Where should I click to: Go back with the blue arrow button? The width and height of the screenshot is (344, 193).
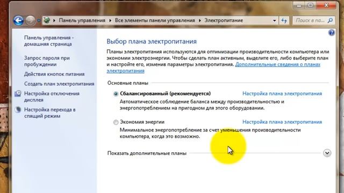pos(18,20)
